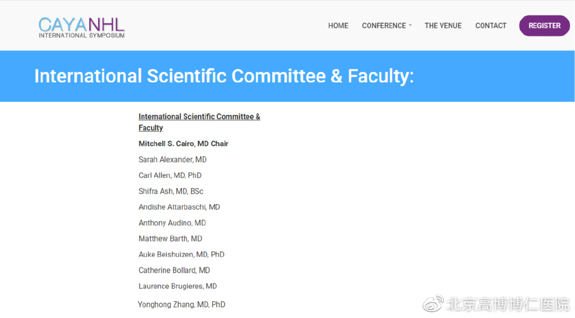The image size is (575, 318).
Task: Expand the CONFERENCE dropdown arrow
Action: tap(410, 25)
